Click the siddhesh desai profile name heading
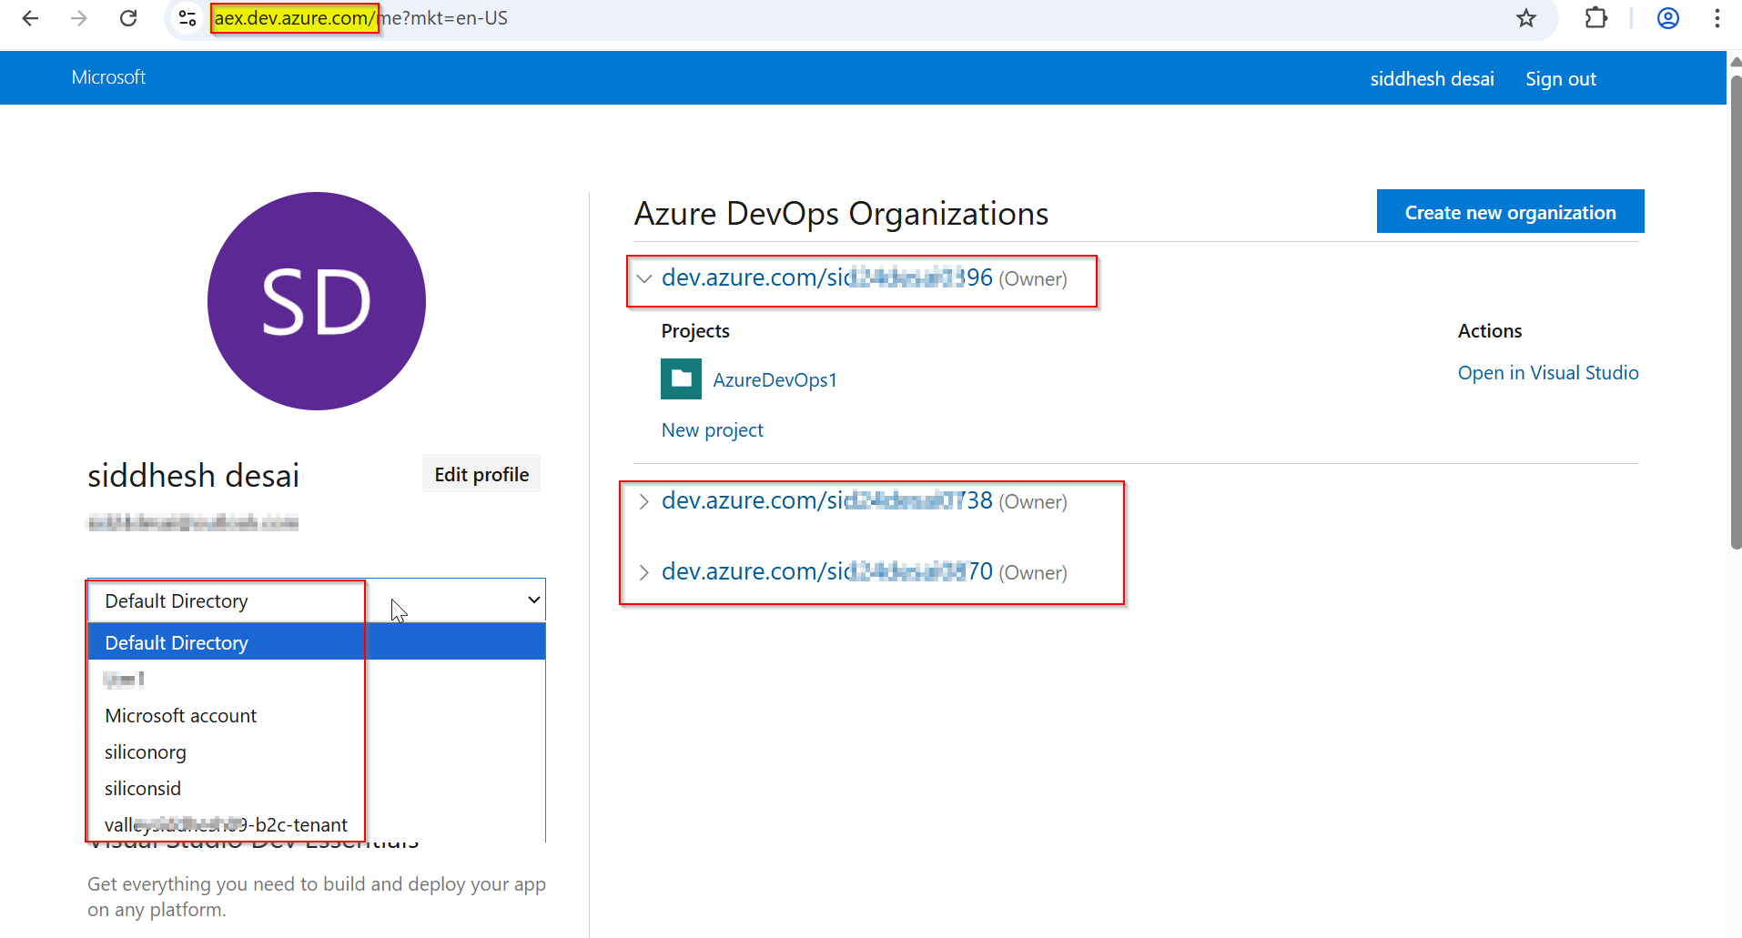1742x938 pixels. (193, 475)
